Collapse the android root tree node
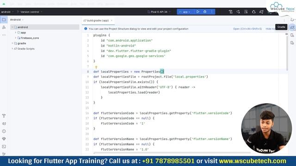Viewport: 296px width, 166px height. [x=12, y=27]
